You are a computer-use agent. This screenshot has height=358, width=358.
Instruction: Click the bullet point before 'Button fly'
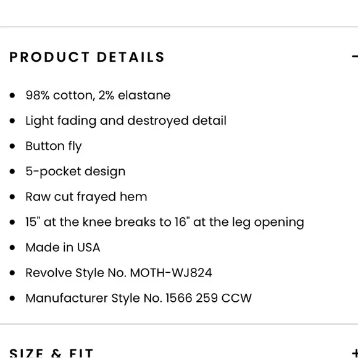pos(12,146)
